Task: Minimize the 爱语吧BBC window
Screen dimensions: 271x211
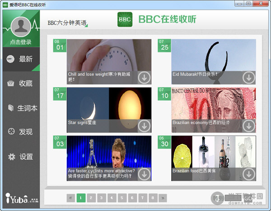Action: click(239, 4)
